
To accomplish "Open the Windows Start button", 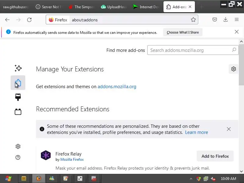I will [8, 178].
